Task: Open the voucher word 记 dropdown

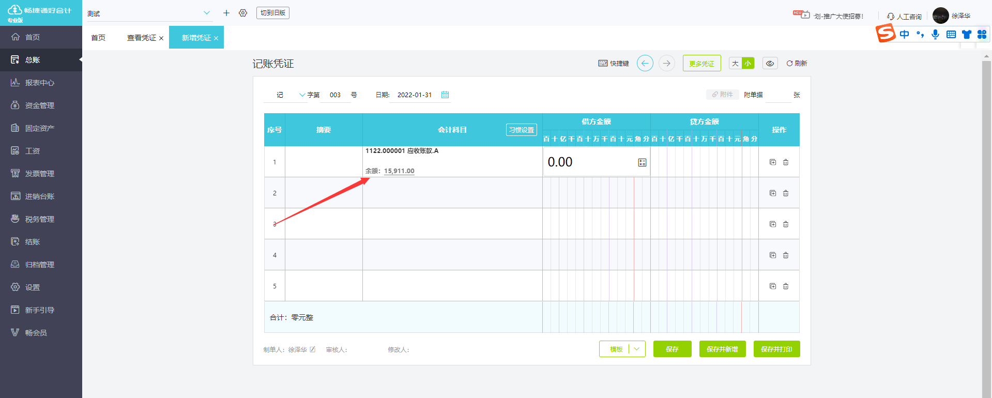Action: (x=302, y=95)
